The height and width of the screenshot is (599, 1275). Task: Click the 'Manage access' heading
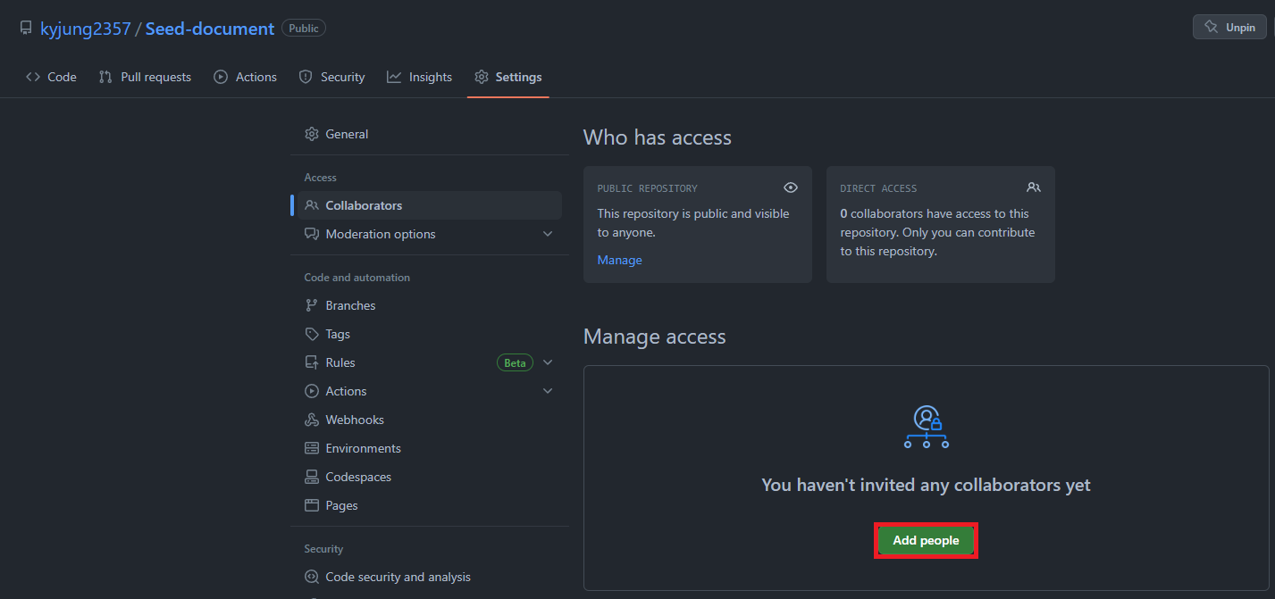point(655,337)
